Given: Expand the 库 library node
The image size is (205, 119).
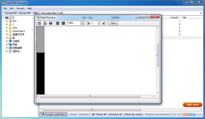Looking at the screenshot, I should [x=7, y=38].
